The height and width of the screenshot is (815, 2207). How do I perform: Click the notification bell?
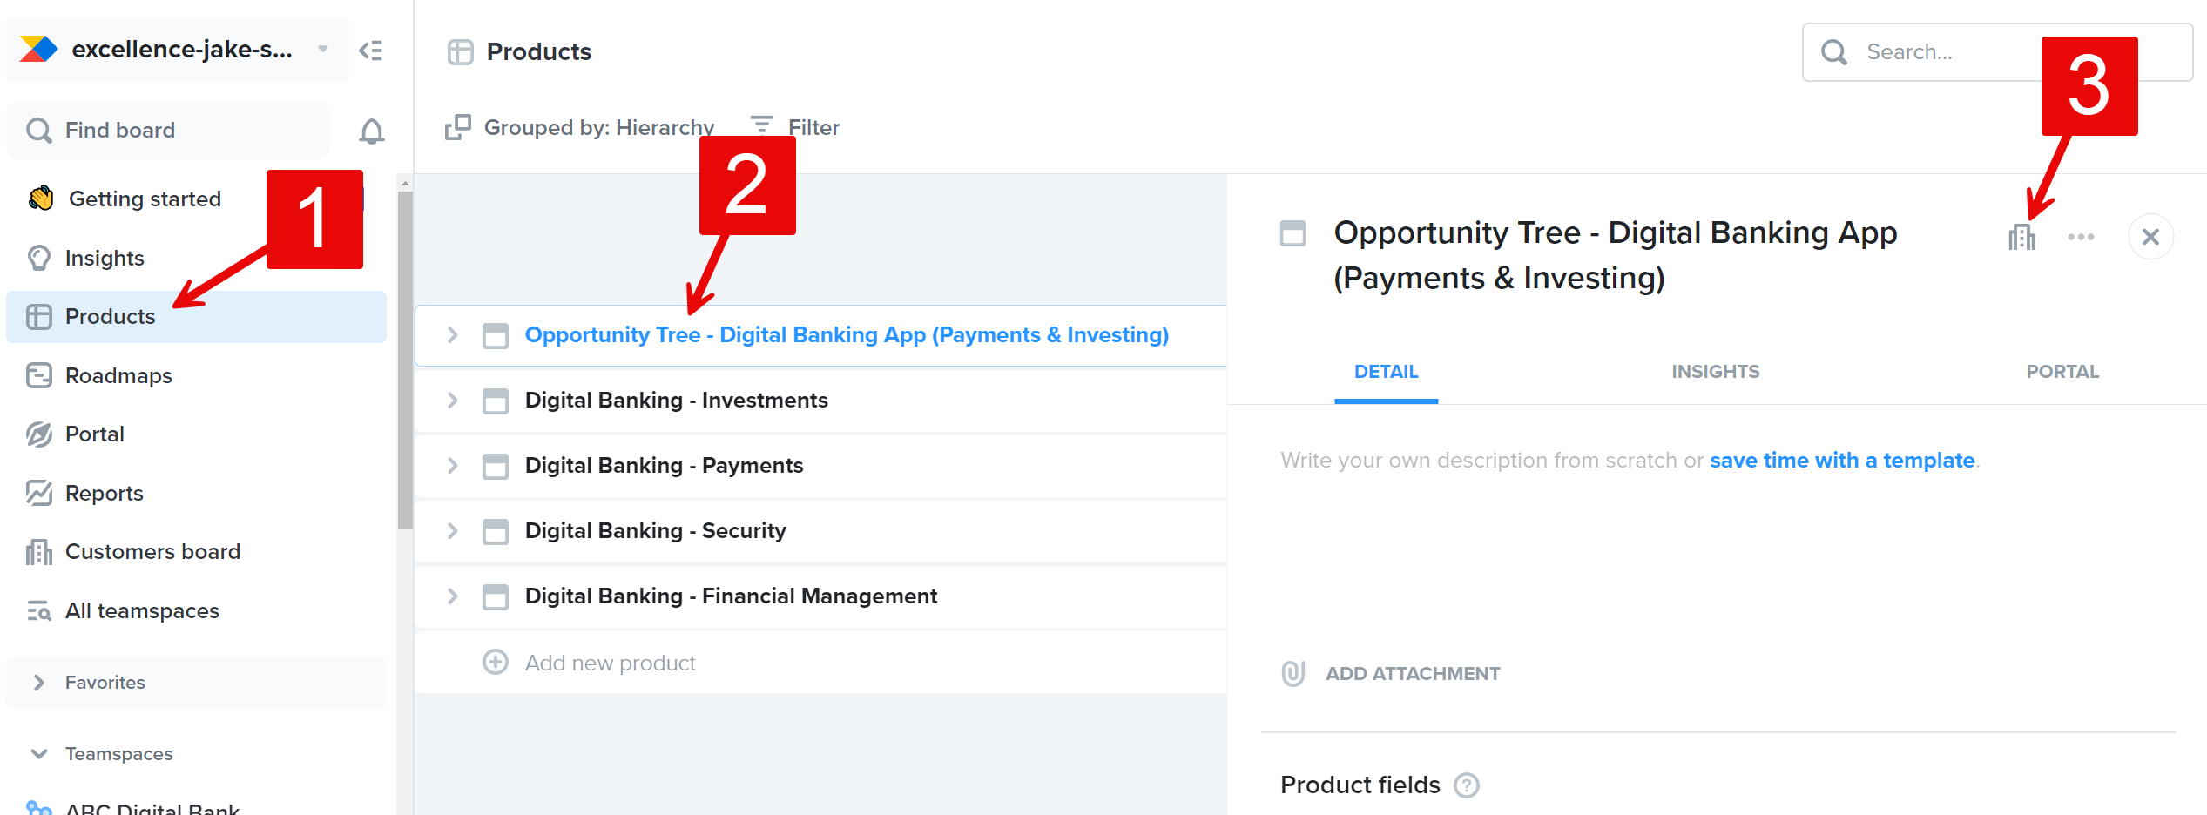click(x=373, y=130)
